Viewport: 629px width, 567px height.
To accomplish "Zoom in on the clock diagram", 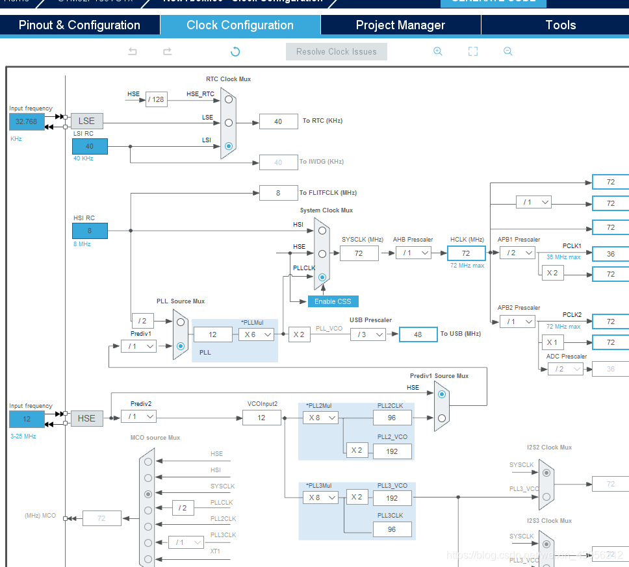I will [438, 51].
